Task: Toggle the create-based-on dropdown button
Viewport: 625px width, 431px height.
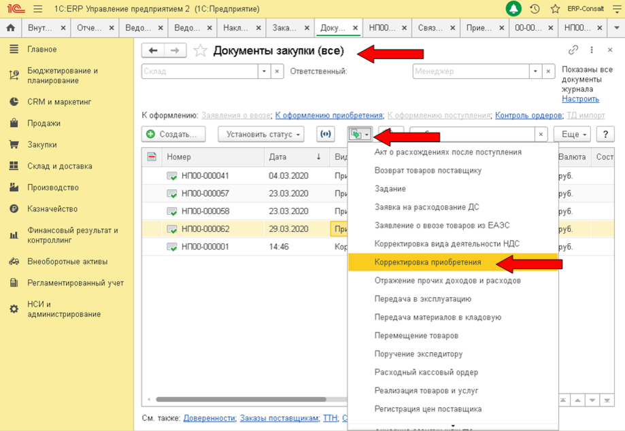Action: pos(360,134)
